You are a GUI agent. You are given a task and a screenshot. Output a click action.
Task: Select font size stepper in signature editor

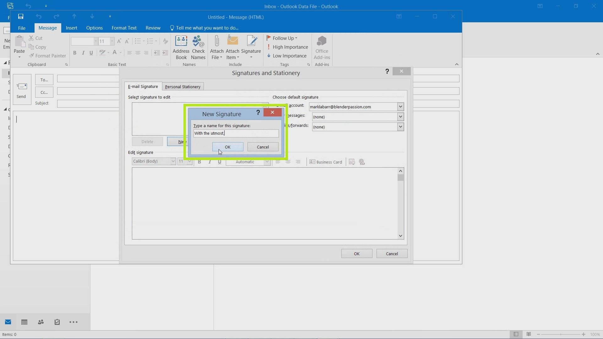[x=184, y=161]
